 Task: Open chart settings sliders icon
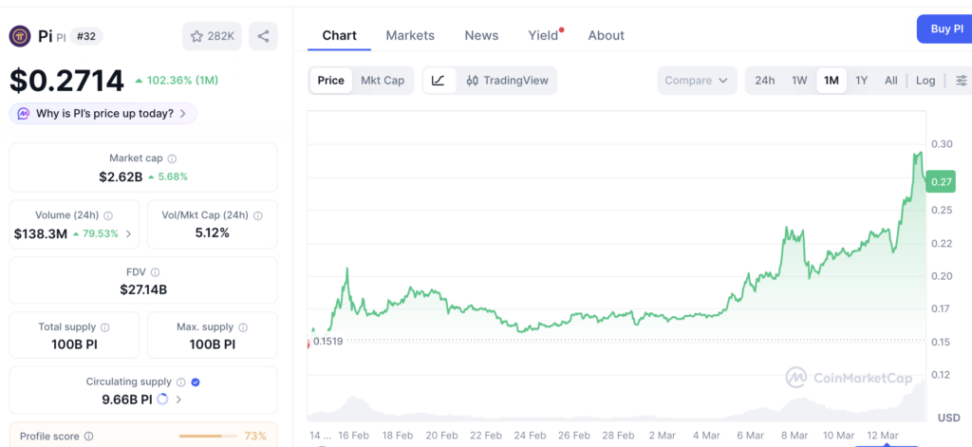(961, 81)
